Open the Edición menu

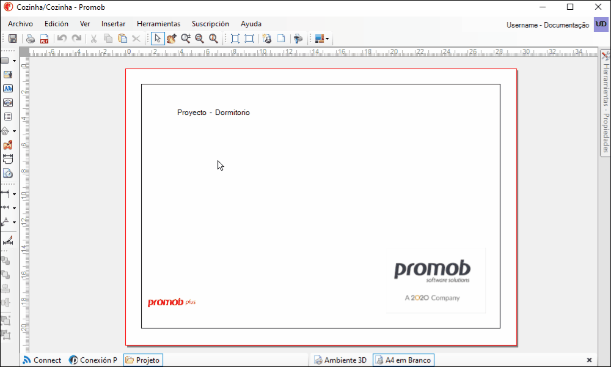56,24
